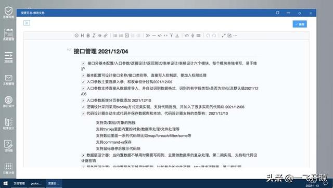The width and height of the screenshot is (333, 188).
Task: Close the 变更日志-修改文档 window
Action: coord(311,13)
